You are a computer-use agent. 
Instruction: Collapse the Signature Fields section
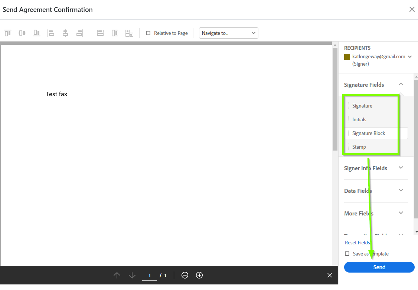[x=401, y=84]
